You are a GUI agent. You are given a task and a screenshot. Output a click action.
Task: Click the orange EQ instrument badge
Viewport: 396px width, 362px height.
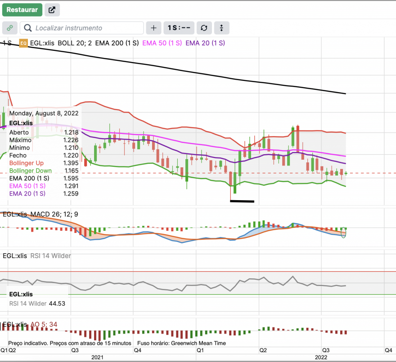point(23,43)
